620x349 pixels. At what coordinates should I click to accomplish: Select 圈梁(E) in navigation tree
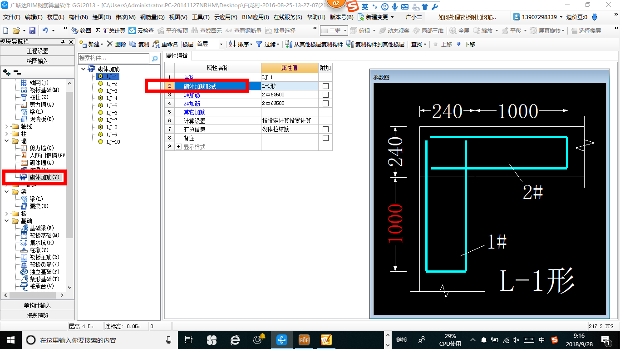pyautogui.click(x=34, y=206)
